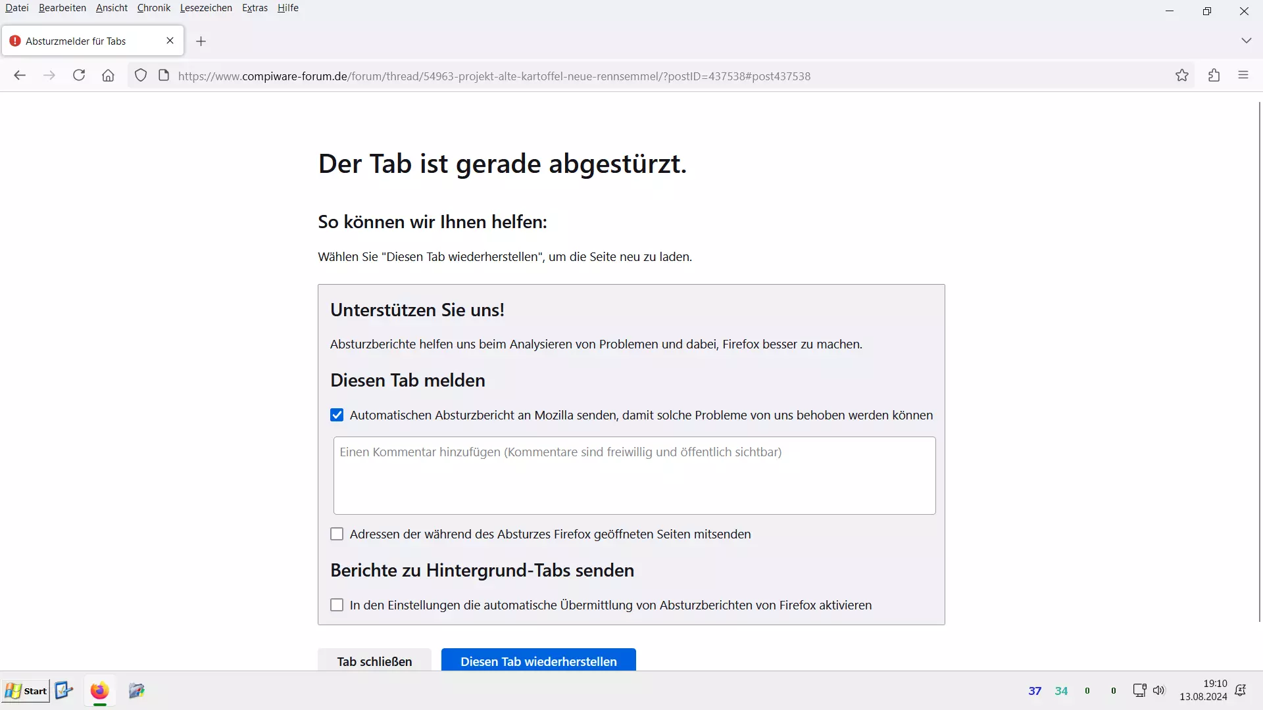Image resolution: width=1263 pixels, height=710 pixels.
Task: Bookmark this page with the star
Action: pyautogui.click(x=1182, y=76)
